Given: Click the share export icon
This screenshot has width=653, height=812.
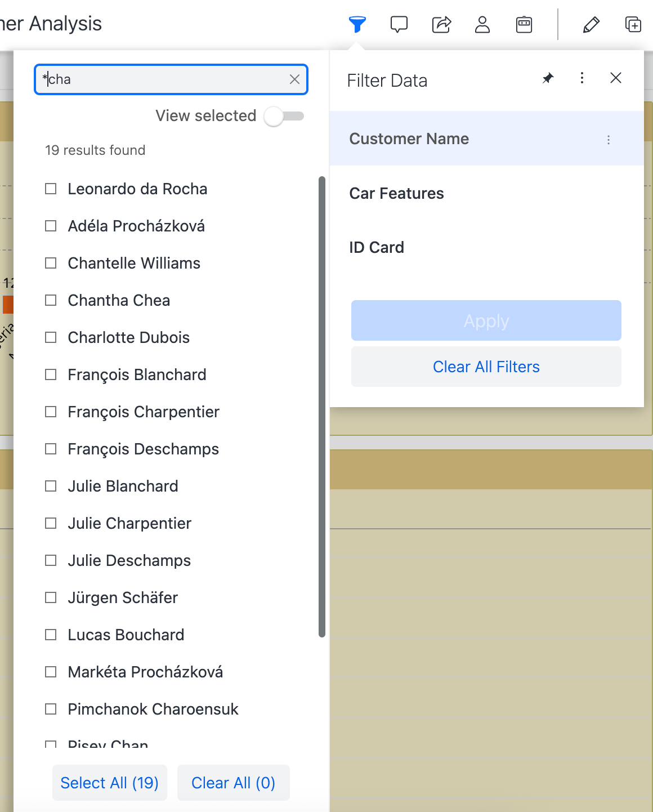Looking at the screenshot, I should click(441, 24).
